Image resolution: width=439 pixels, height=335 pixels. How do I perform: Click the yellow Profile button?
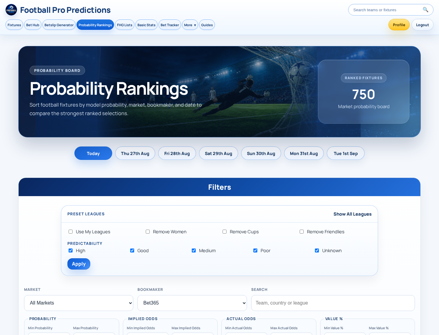(399, 25)
